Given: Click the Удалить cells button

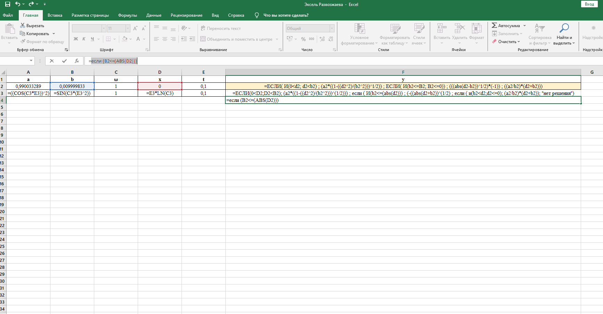Looking at the screenshot, I should [x=460, y=34].
